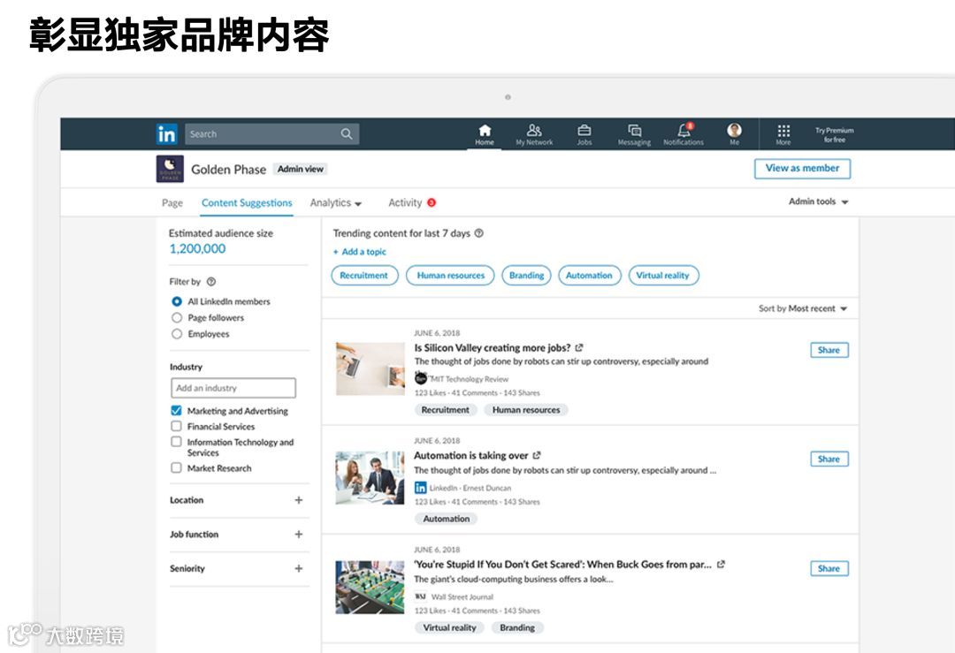Switch to the Page tab
Viewport: 955px width, 653px height.
172,202
